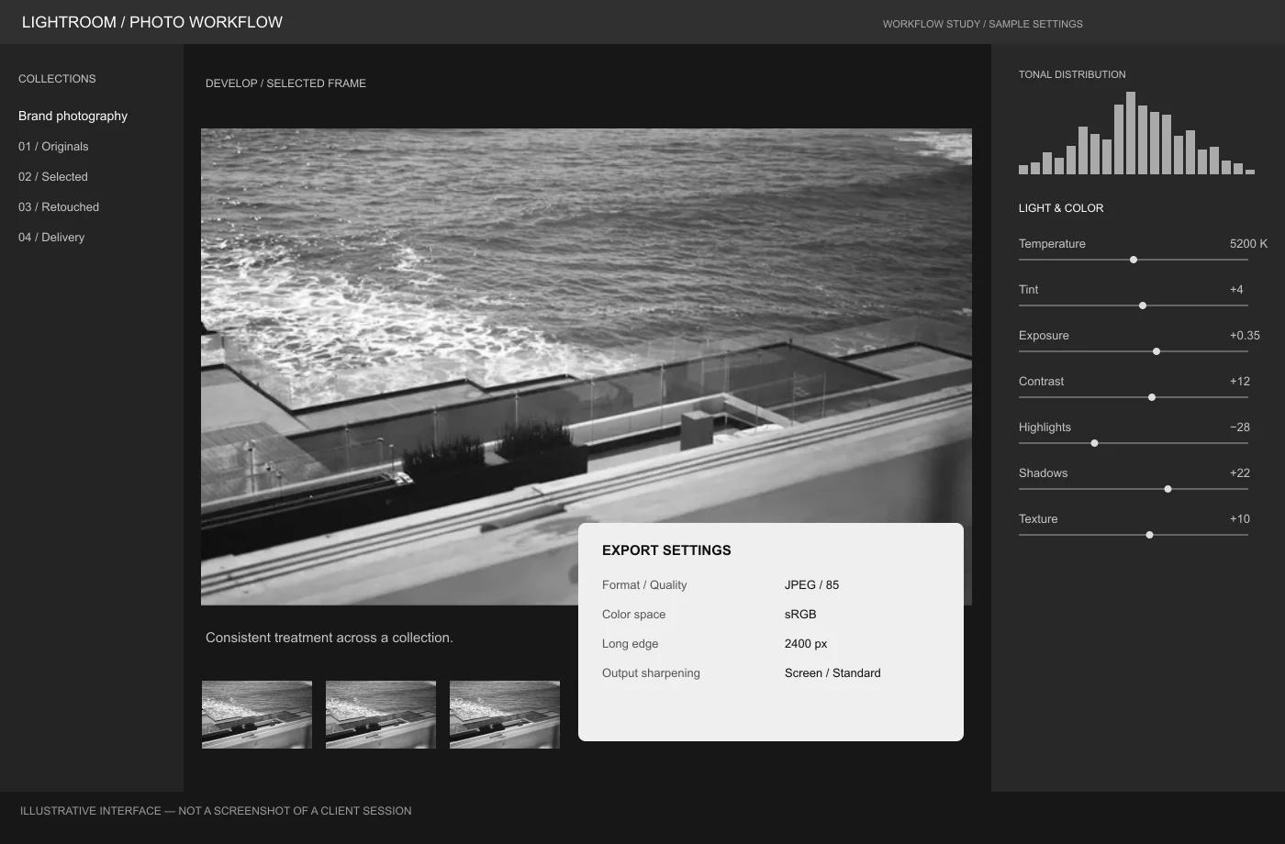1285x844 pixels.
Task: Click the Highlights slider handle
Action: point(1094,443)
